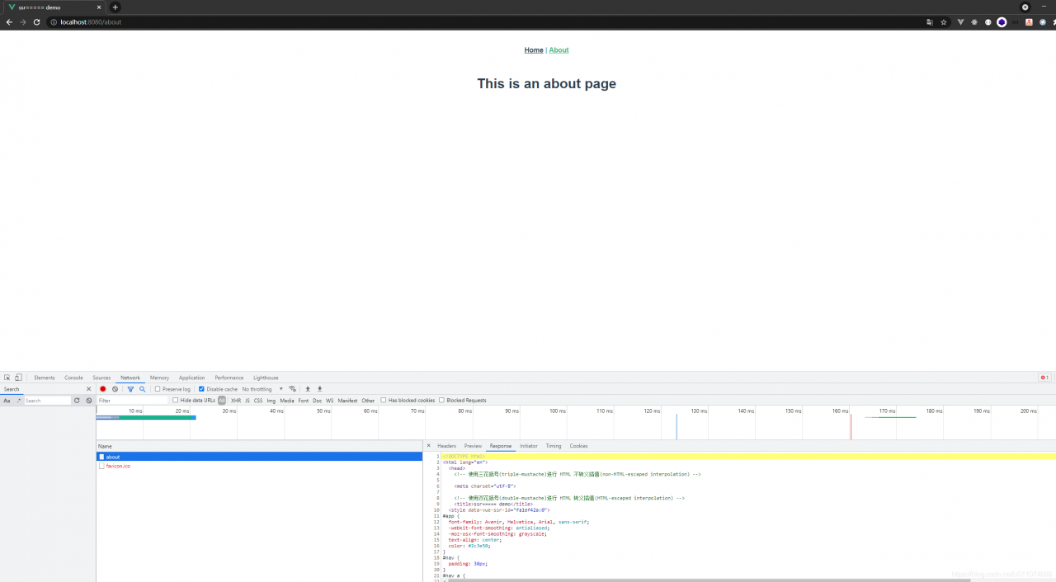Viewport: 1056px width, 582px height.
Task: Go forward in browser history
Action: tap(23, 22)
